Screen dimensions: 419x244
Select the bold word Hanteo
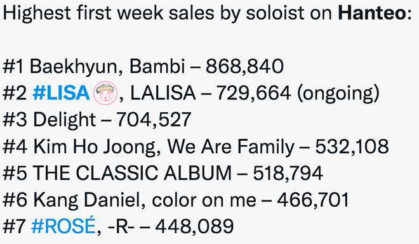372,13
